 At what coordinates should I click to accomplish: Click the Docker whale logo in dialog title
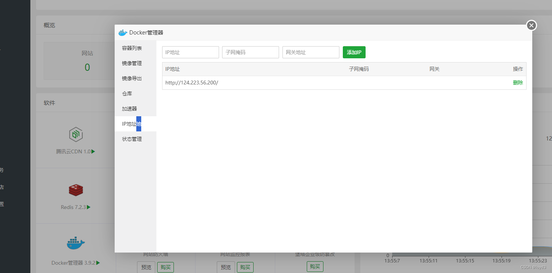(123, 33)
